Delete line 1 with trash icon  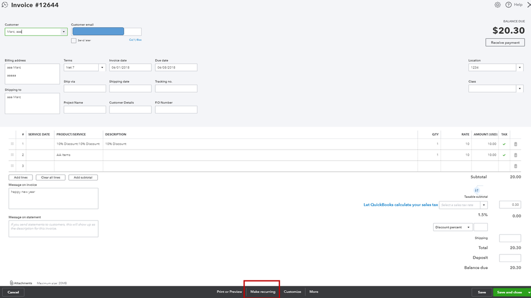coord(516,144)
